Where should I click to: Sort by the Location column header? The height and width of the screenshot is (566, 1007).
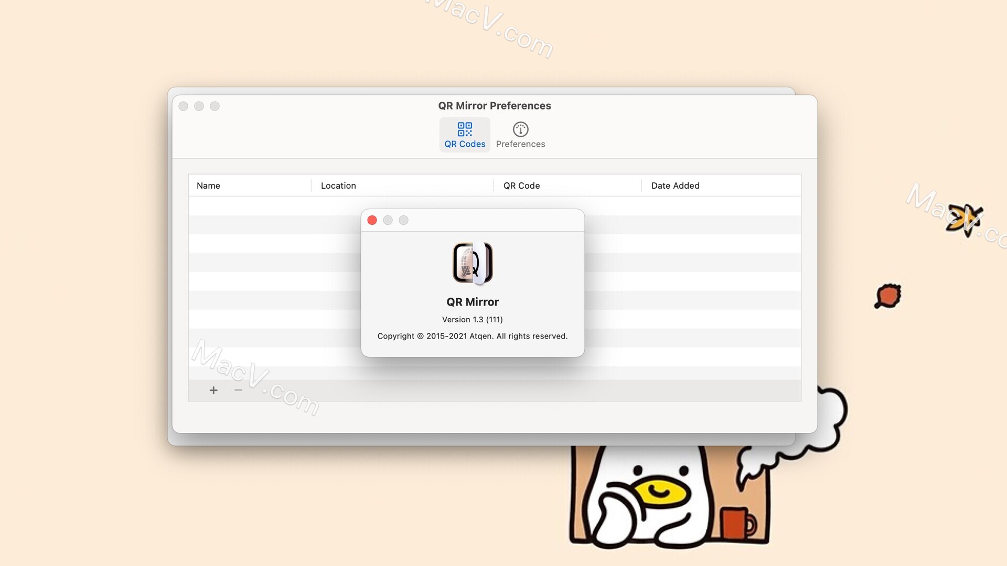(402, 186)
